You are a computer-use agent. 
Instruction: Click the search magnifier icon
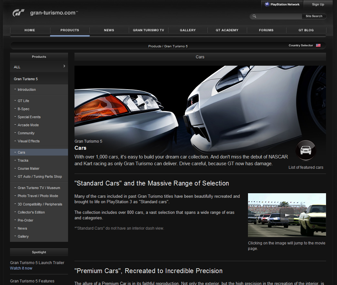click(254, 16)
